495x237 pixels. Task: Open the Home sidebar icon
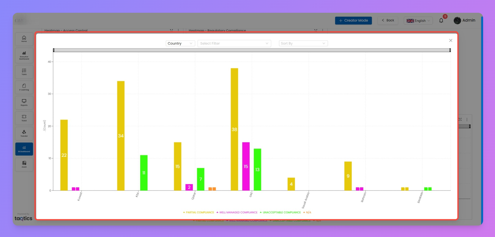pyautogui.click(x=24, y=39)
